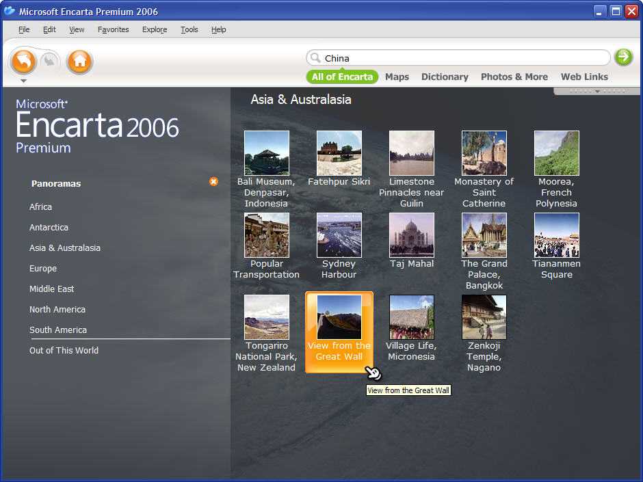Select Europe in Panoramas list
This screenshot has height=482, width=643.
pyautogui.click(x=43, y=269)
